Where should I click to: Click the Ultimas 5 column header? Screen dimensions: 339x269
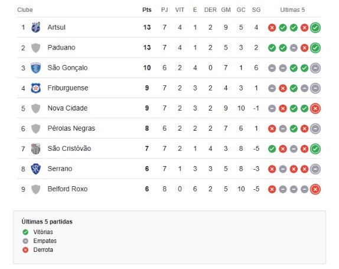pos(292,9)
